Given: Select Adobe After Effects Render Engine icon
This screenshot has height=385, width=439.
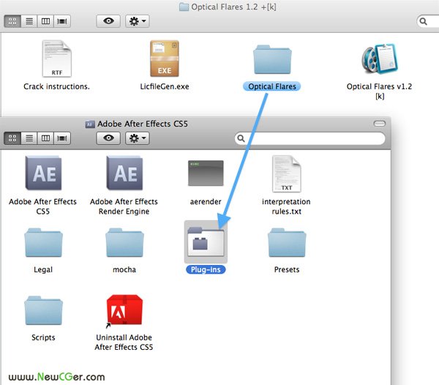Looking at the screenshot, I should (124, 173).
